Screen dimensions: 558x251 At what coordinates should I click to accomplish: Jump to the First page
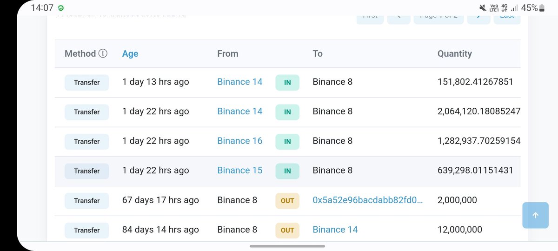pyautogui.click(x=370, y=17)
